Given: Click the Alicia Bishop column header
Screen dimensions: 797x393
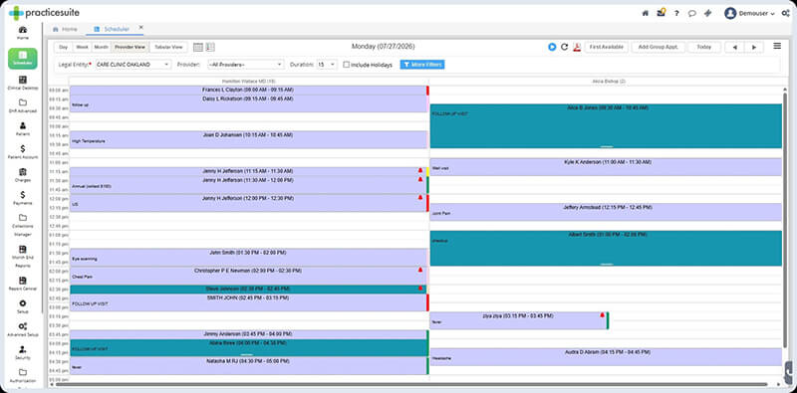Looking at the screenshot, I should click(609, 82).
